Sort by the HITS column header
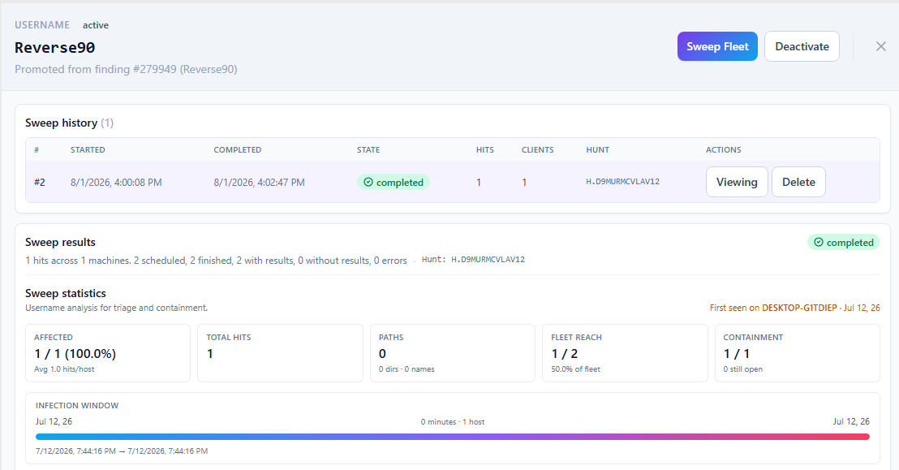 pos(484,150)
